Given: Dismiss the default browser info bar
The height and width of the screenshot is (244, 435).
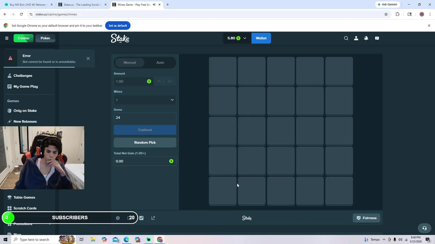Looking at the screenshot, I should click(x=429, y=25).
